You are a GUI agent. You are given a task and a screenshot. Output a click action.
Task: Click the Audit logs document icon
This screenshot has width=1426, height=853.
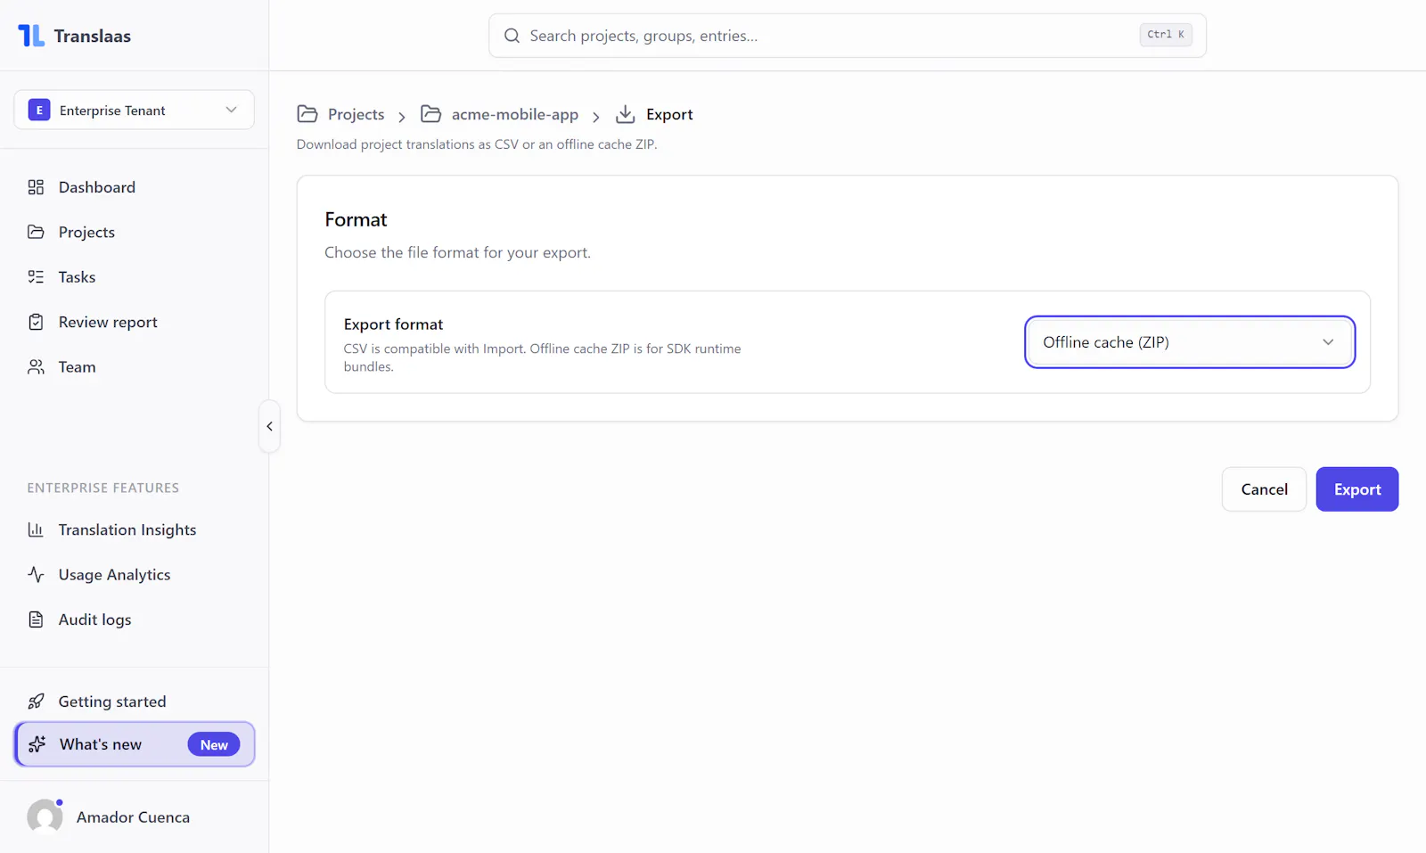tap(36, 619)
